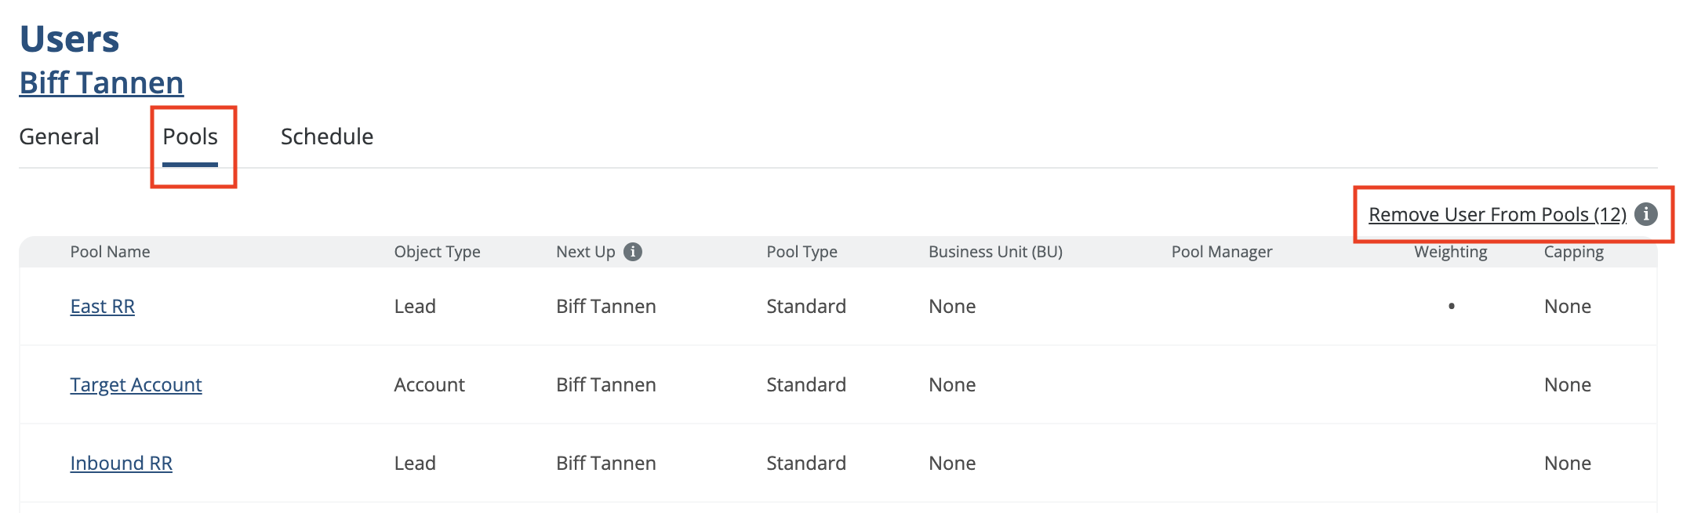Click the Remove User From Pools (12) link
The height and width of the screenshot is (513, 1694).
click(1497, 215)
